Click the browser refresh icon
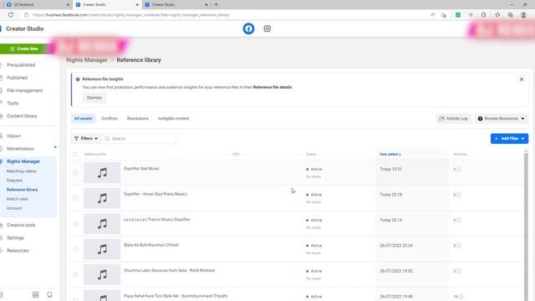This screenshot has width=535, height=301. coord(11,15)
